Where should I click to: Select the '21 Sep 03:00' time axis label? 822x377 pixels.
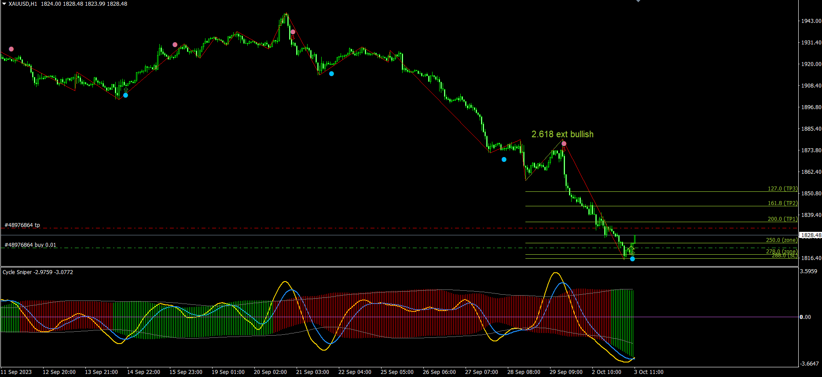tap(312, 372)
